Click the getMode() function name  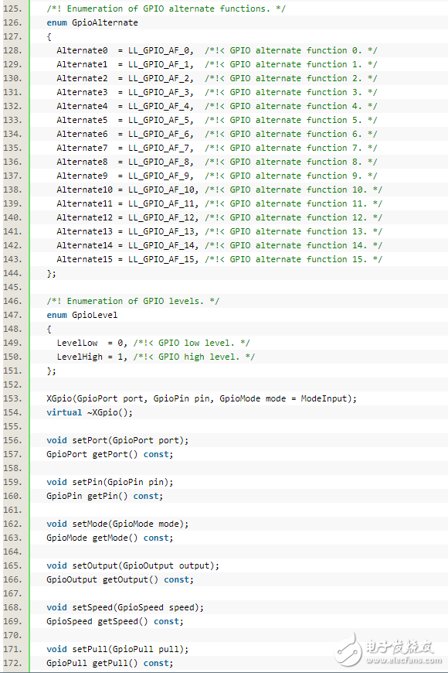115,538
